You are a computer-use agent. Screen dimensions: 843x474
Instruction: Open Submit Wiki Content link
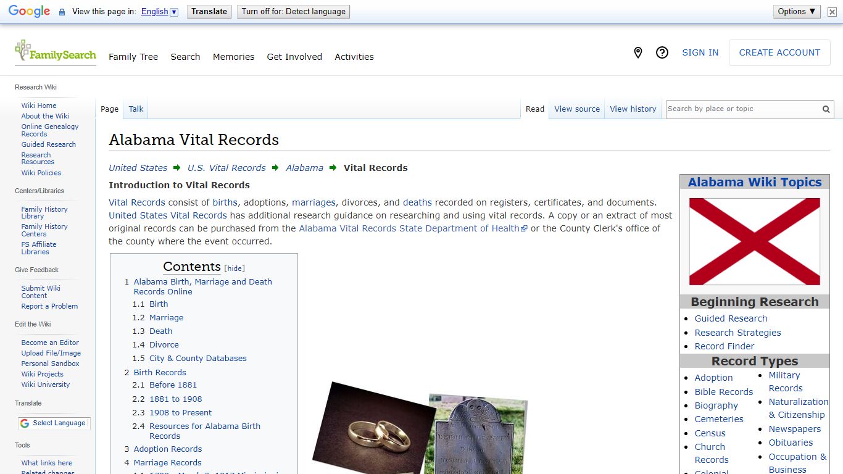pyautogui.click(x=41, y=292)
